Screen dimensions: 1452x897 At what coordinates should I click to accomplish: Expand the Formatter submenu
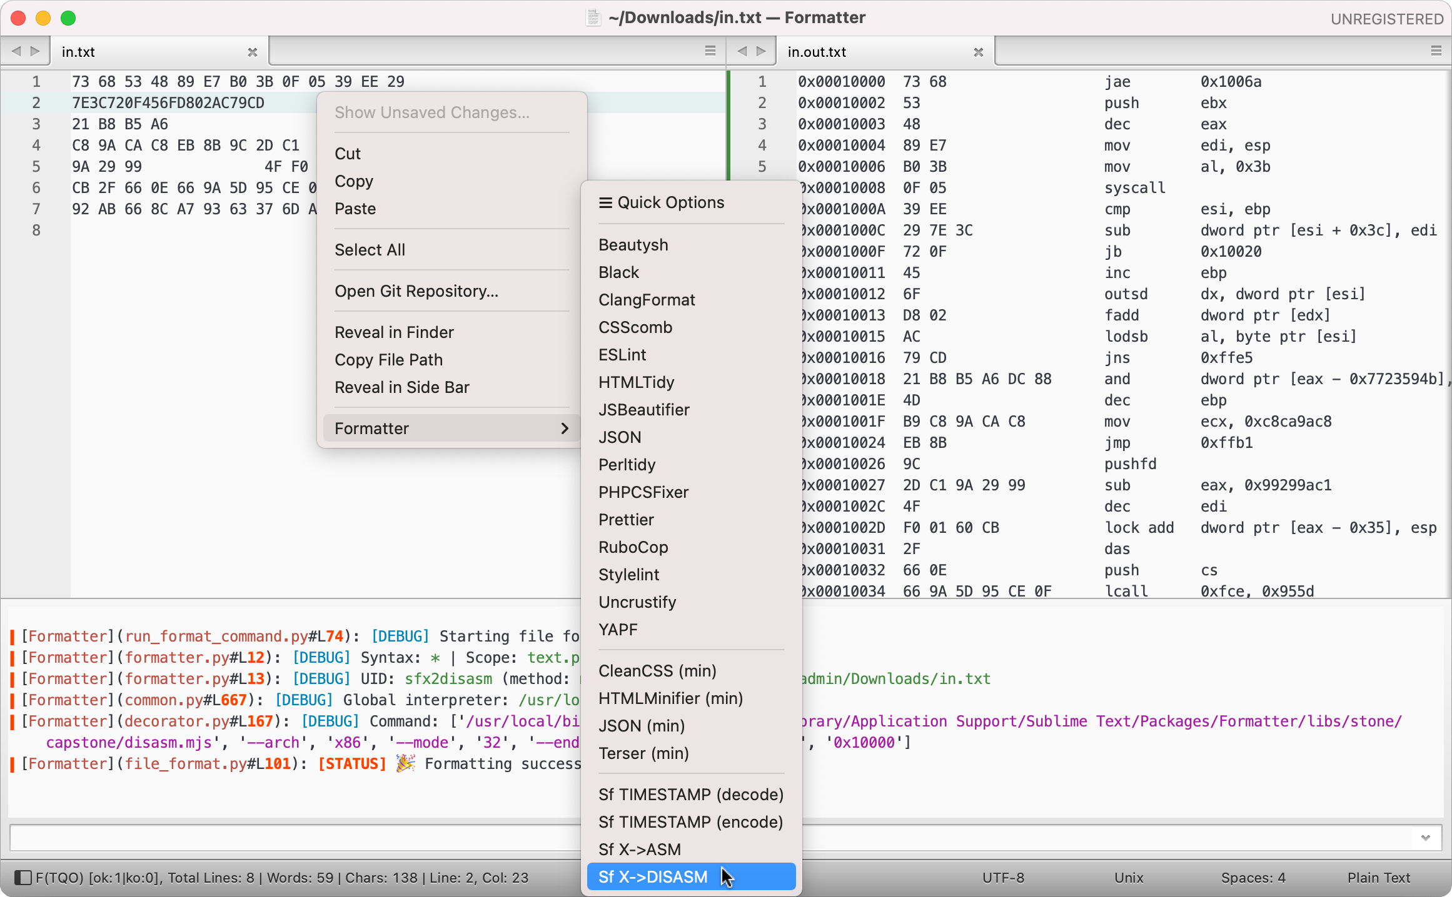[x=450, y=429]
